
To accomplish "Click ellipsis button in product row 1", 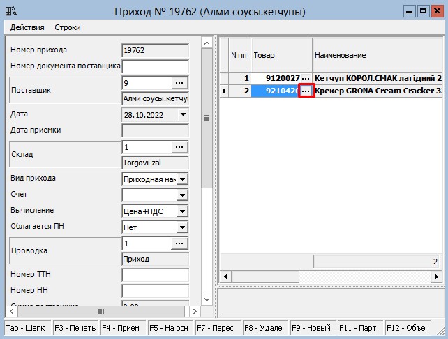I will coord(306,78).
